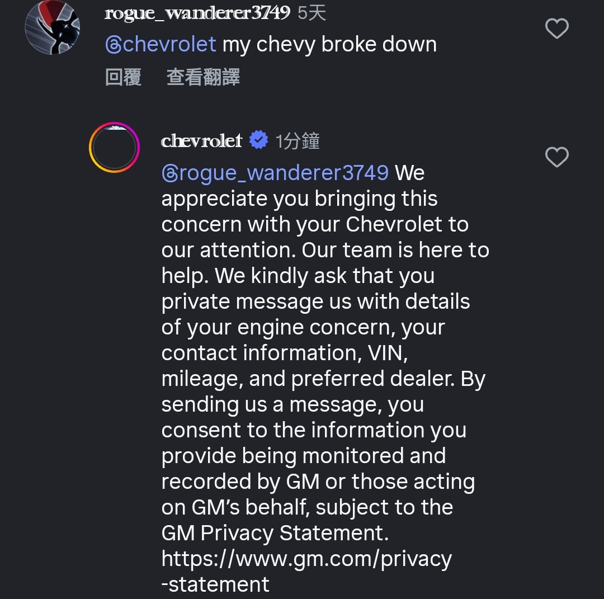Open the rogue_wanderer3749 username at top
604x599 pixels.
click(197, 13)
